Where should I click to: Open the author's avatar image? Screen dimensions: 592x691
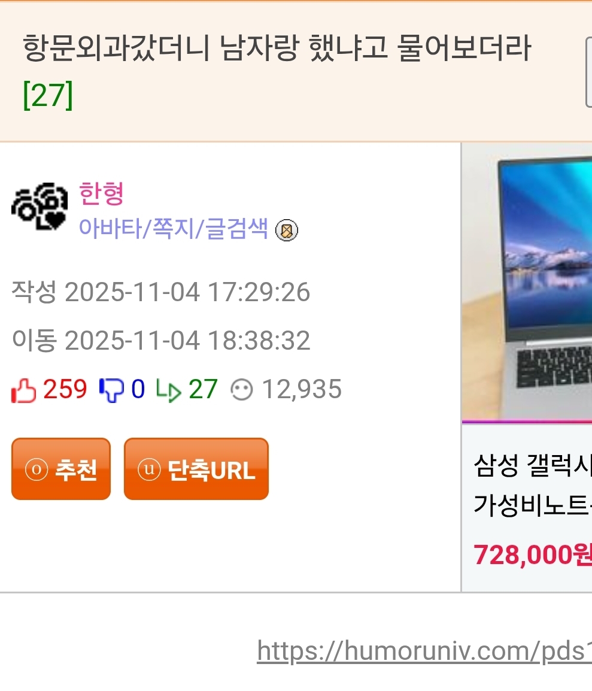click(40, 206)
